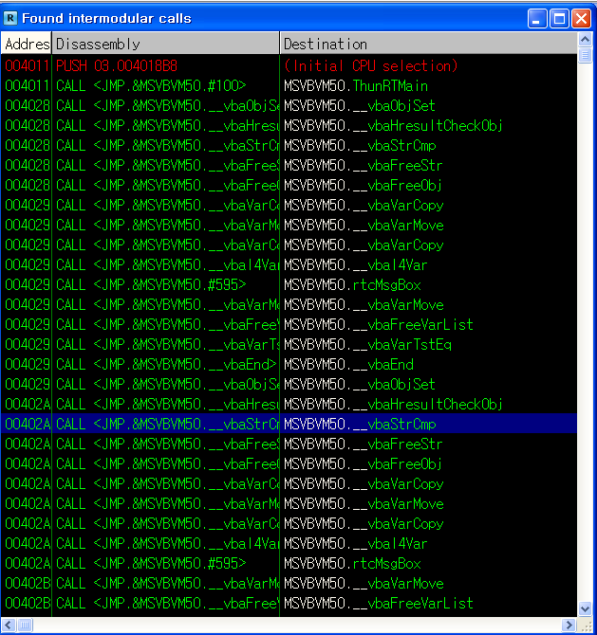Click address cell of highlighted __vbaStrCmp row
597x635 pixels.
coord(28,424)
